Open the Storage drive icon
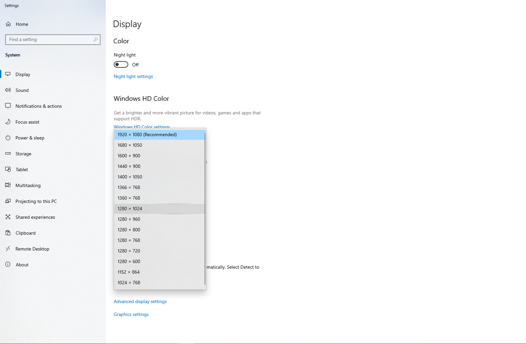 [x=8, y=153]
